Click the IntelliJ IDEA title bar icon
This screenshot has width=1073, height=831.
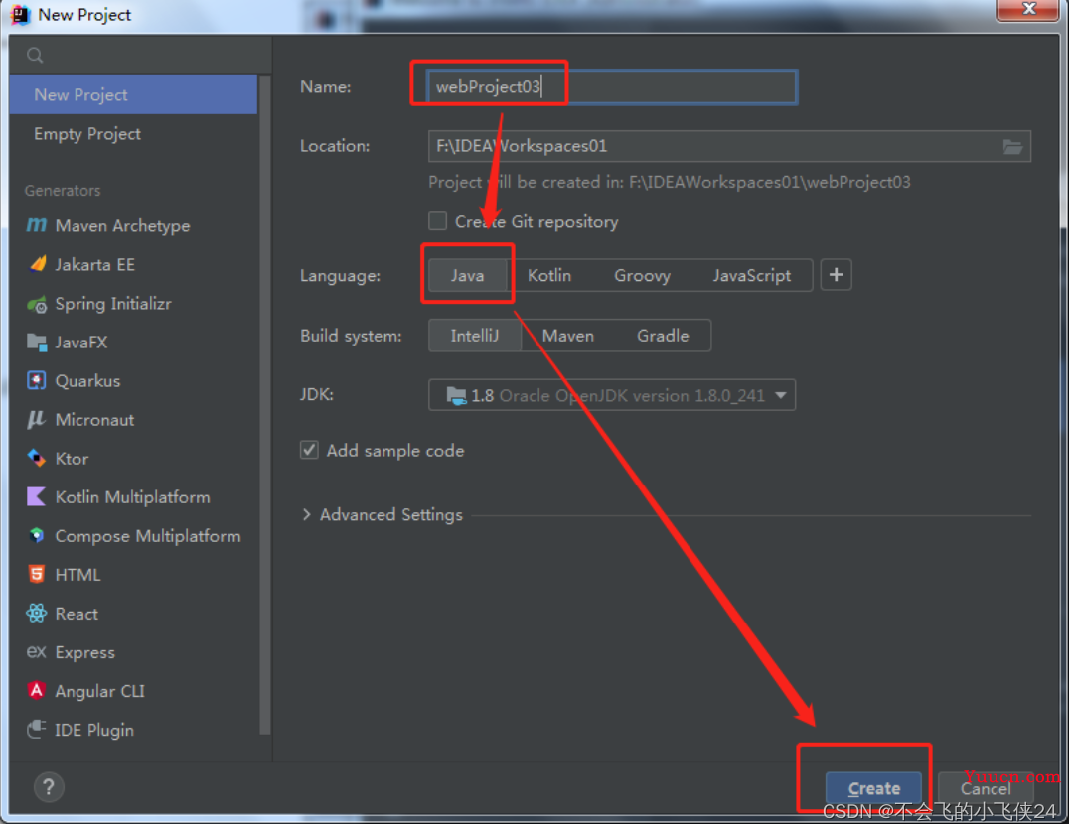(x=21, y=14)
